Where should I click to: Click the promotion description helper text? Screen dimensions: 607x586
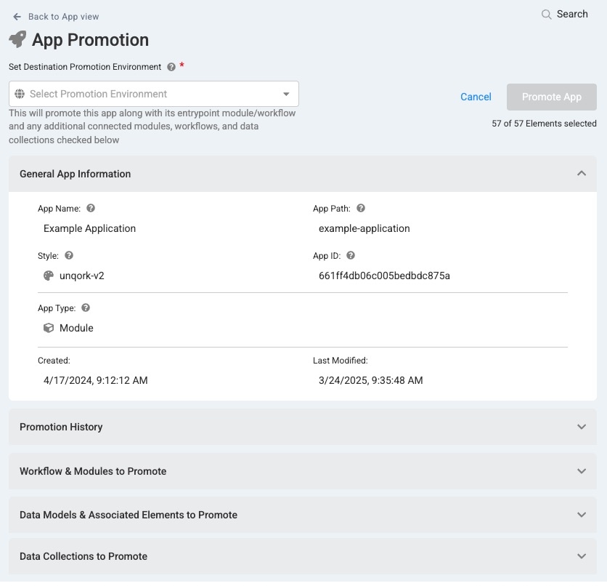tap(152, 127)
